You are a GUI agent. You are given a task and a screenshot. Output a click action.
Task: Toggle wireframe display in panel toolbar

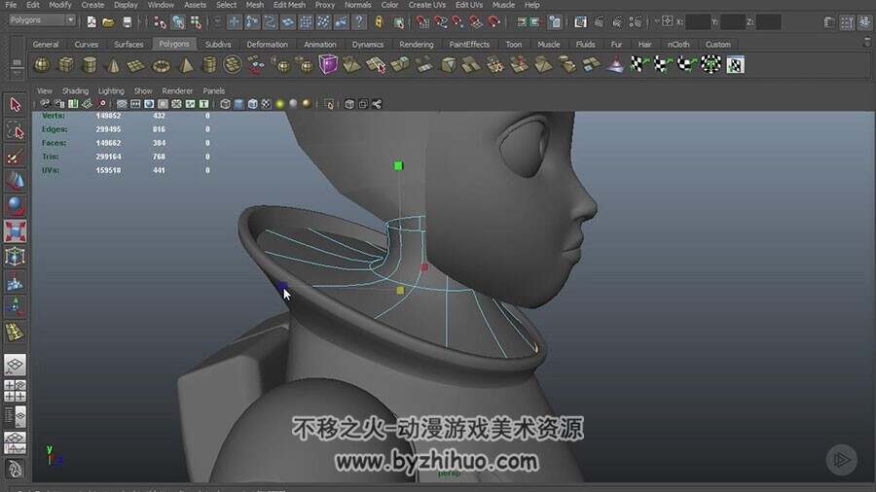click(225, 104)
